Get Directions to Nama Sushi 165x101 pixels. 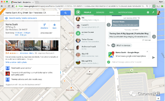(44, 26)
